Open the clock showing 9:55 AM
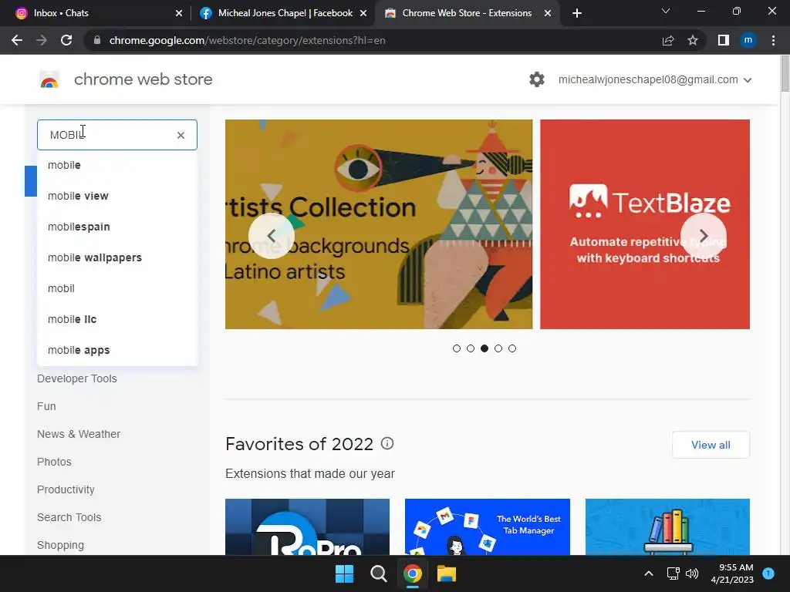The height and width of the screenshot is (592, 790). point(732,573)
